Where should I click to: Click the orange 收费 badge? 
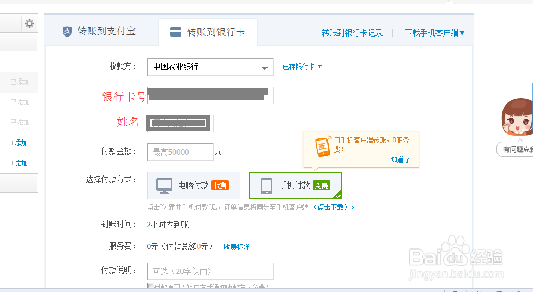click(x=220, y=186)
